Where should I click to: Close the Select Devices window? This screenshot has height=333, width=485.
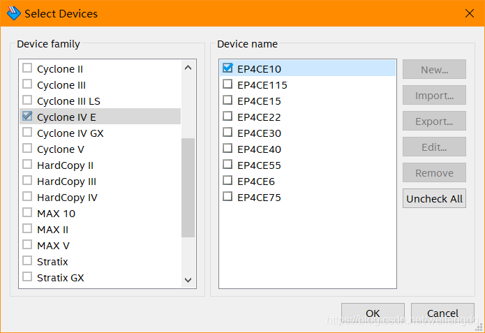(469, 13)
